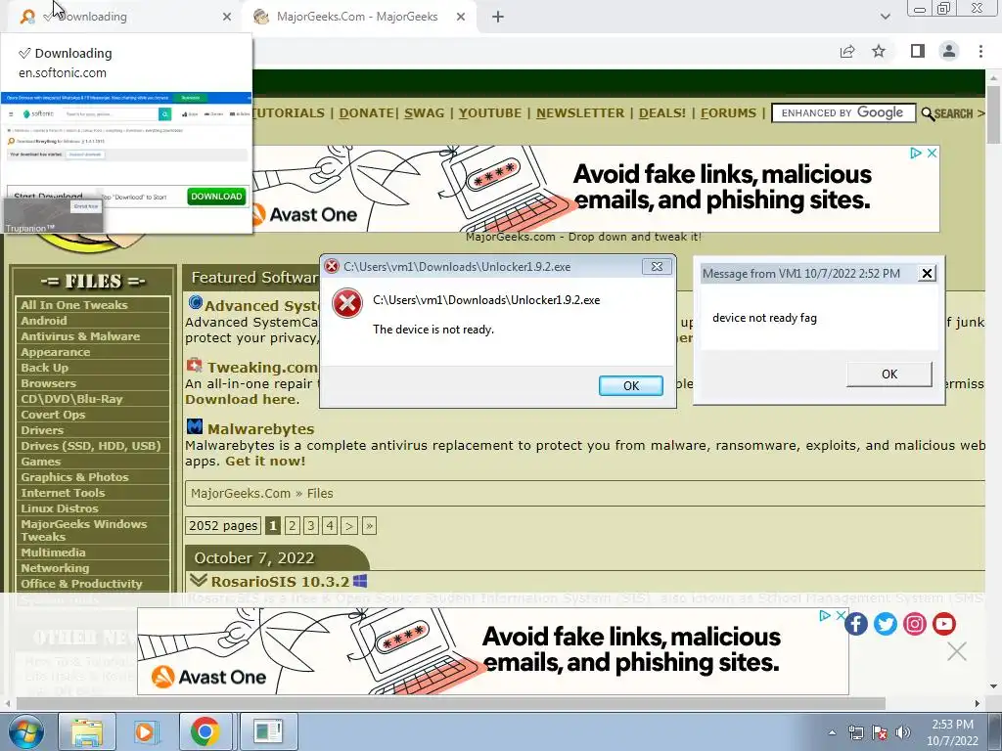This screenshot has height=751, width=1002.
Task: Jump to last page with » button
Action: (x=369, y=525)
